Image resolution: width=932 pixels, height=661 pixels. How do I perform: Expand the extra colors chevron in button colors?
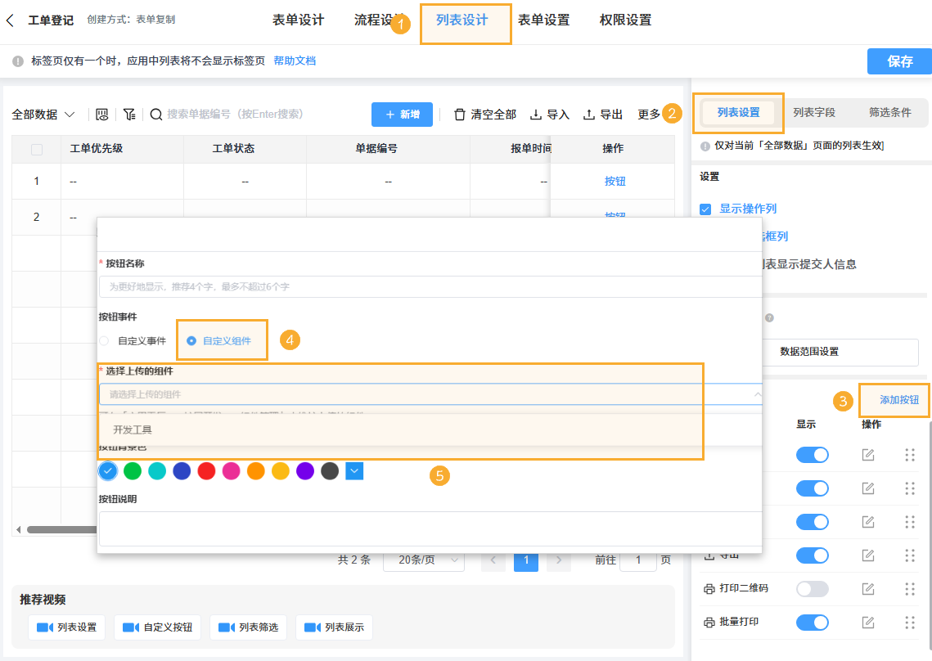(x=353, y=471)
